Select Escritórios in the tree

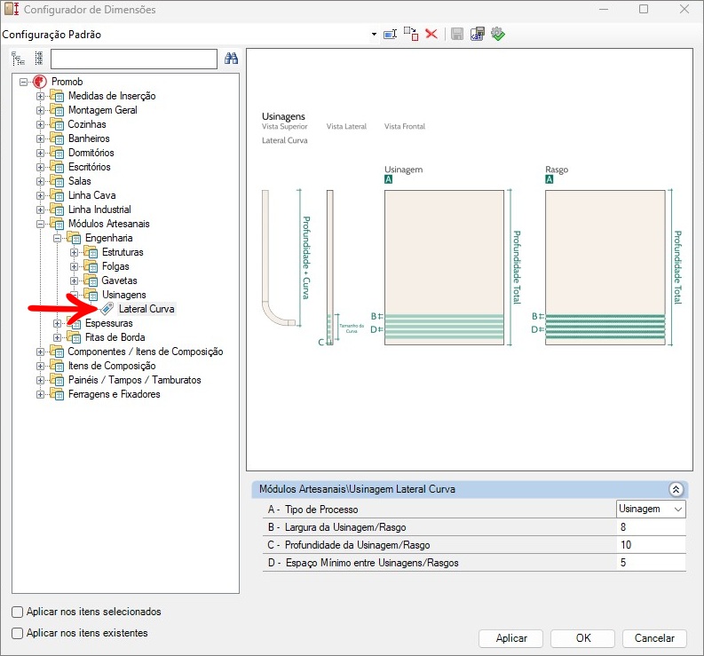coord(90,167)
